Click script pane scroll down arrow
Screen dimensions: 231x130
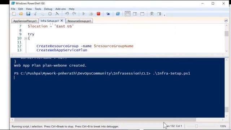(226, 51)
